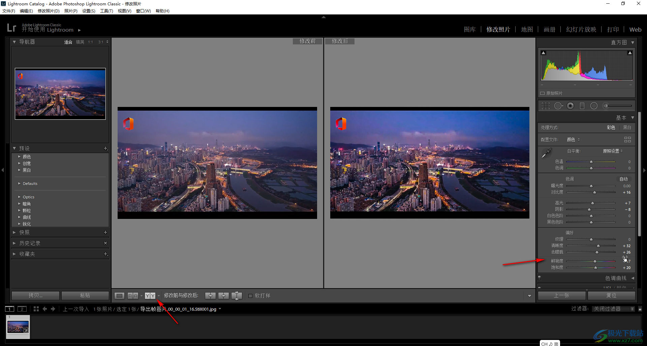
Task: Select the Crop Overlay tool
Action: 545,106
